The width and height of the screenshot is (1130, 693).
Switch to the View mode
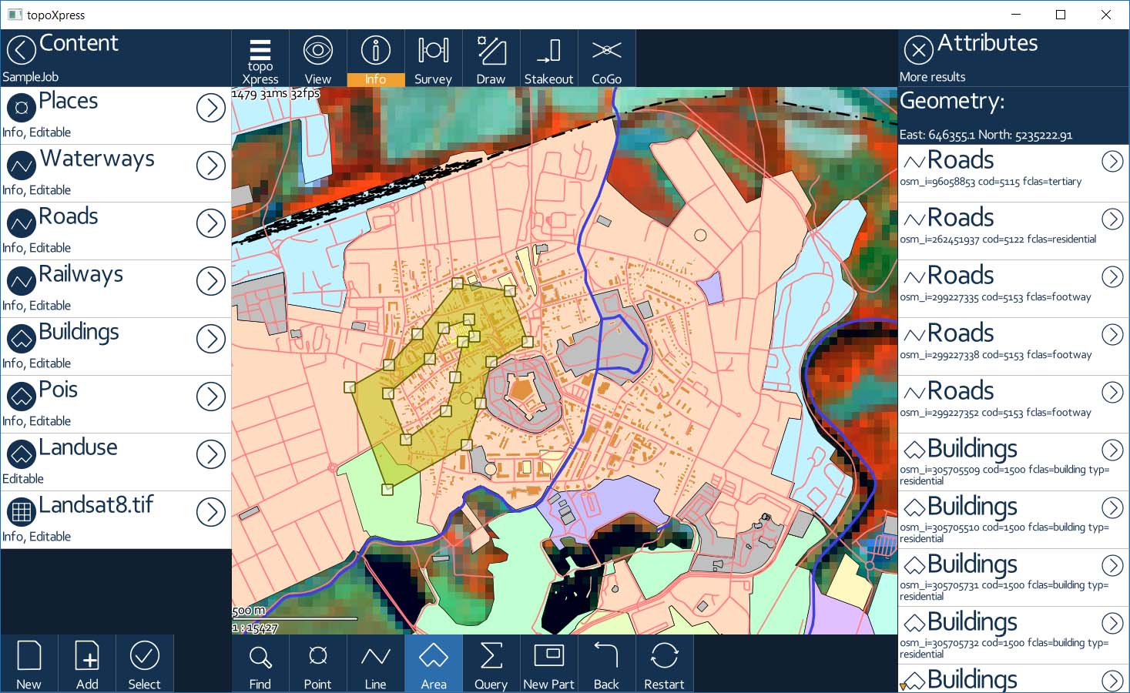(317, 59)
